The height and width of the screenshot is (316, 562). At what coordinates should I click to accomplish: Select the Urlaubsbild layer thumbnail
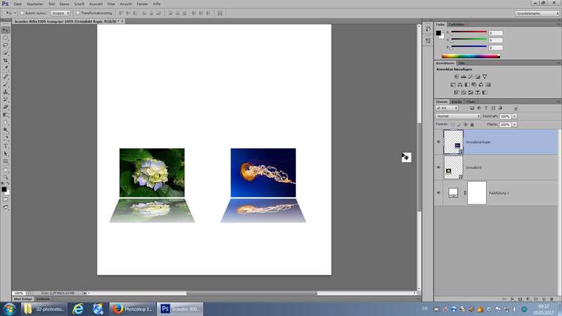pos(453,167)
